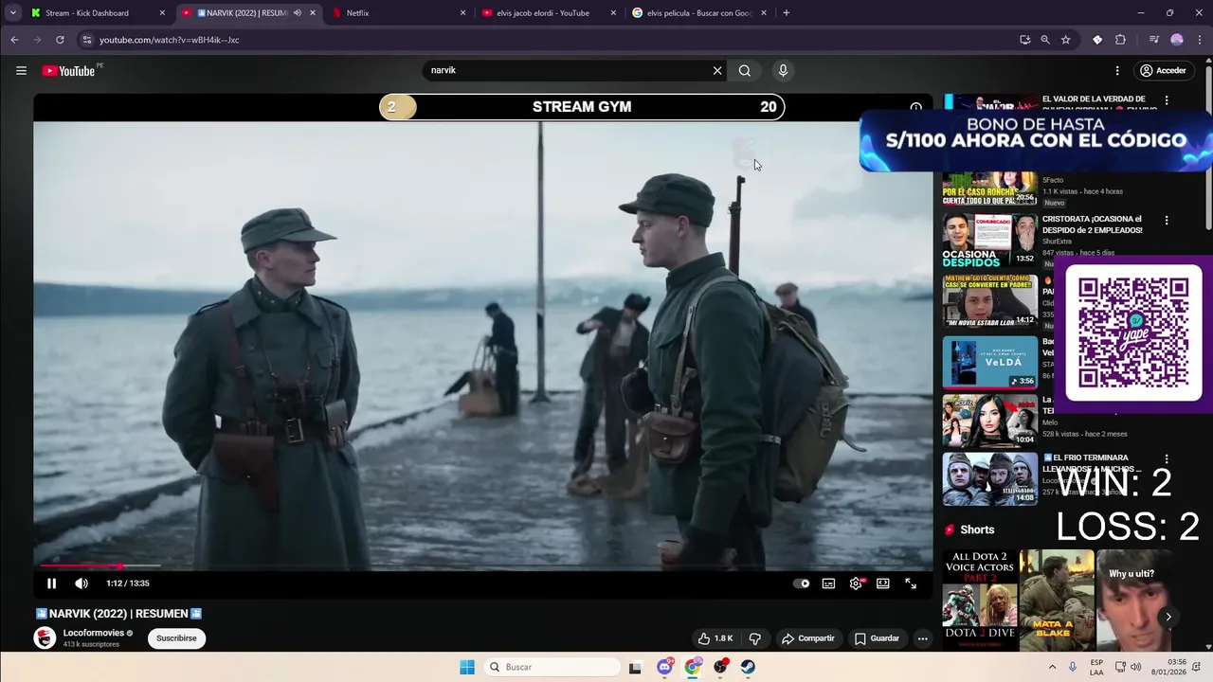
Task: Open a new browser tab
Action: tap(787, 13)
